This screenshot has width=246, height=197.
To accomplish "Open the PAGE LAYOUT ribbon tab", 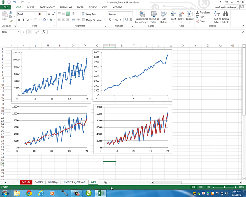I will point(47,7).
